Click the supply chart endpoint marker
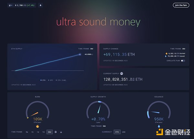Image resolution: width=194 pixels, height=139 pixels. point(80,55)
